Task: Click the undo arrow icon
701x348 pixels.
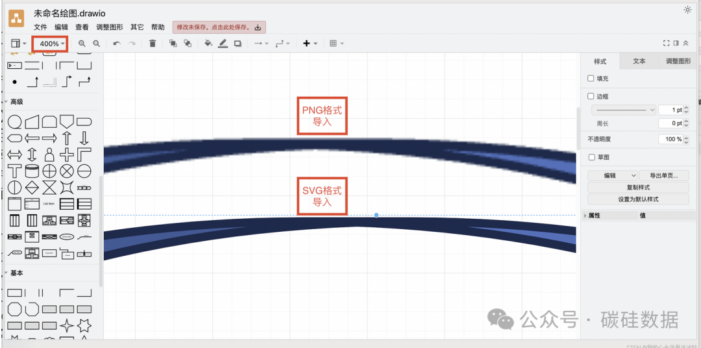Action: [x=117, y=43]
